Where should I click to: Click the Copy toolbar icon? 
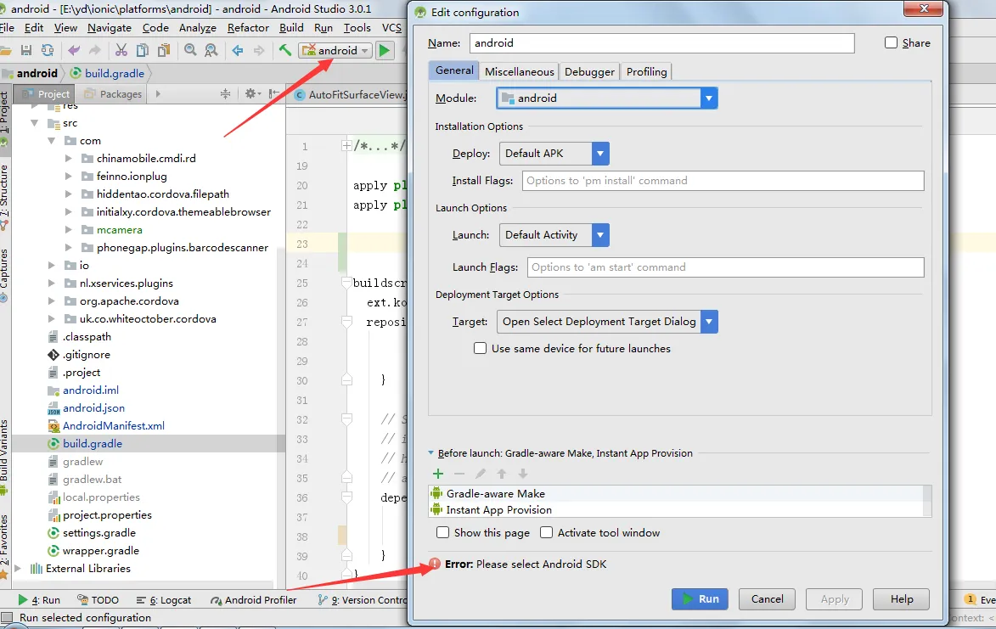pyautogui.click(x=143, y=50)
